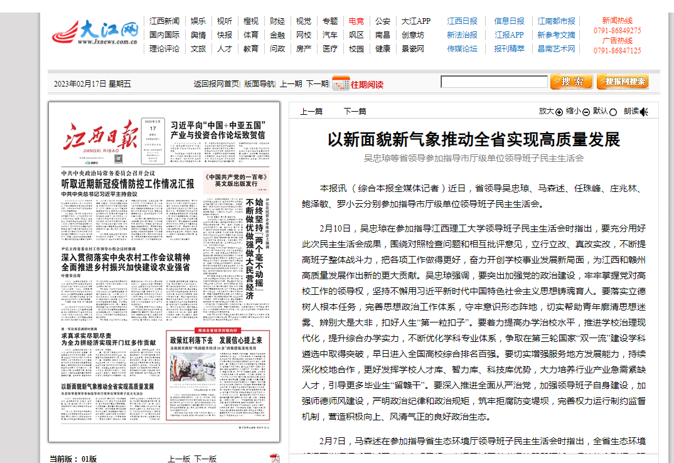
Task: Click the 朗读 speaker icon
Action: 644,112
